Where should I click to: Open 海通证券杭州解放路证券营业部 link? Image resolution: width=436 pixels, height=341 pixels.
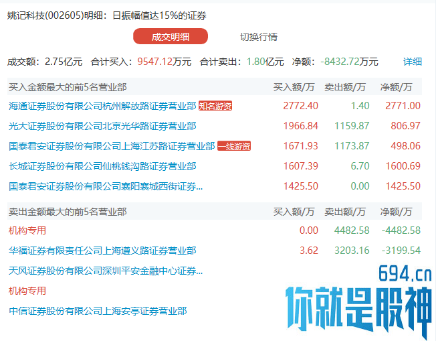coord(102,106)
